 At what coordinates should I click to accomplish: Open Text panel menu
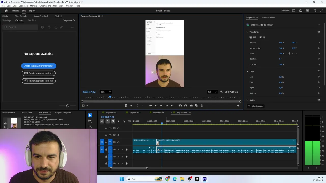click(x=61, y=16)
